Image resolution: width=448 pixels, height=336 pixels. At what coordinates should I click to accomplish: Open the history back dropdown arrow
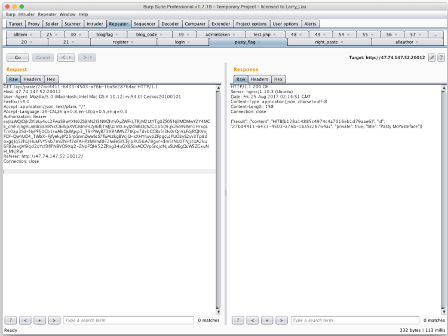69,57
